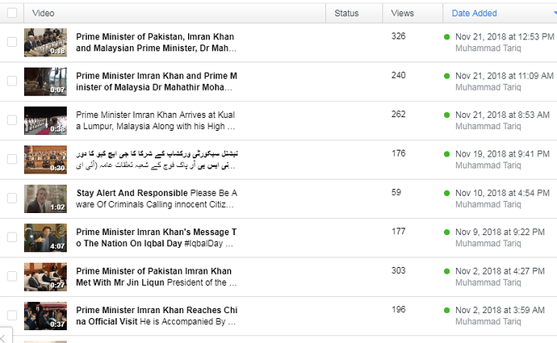Screen dimensions: 557x343
Task: Click the Status column header
Action: [346, 13]
